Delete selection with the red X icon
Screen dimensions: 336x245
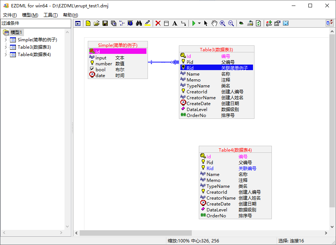point(158,23)
